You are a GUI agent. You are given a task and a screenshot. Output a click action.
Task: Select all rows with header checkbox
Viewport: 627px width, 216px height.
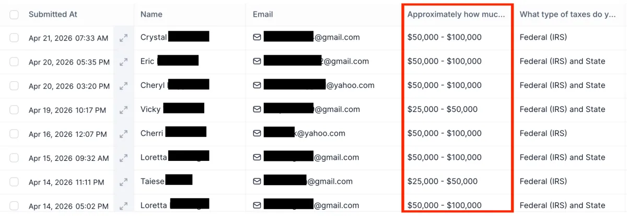pos(14,15)
